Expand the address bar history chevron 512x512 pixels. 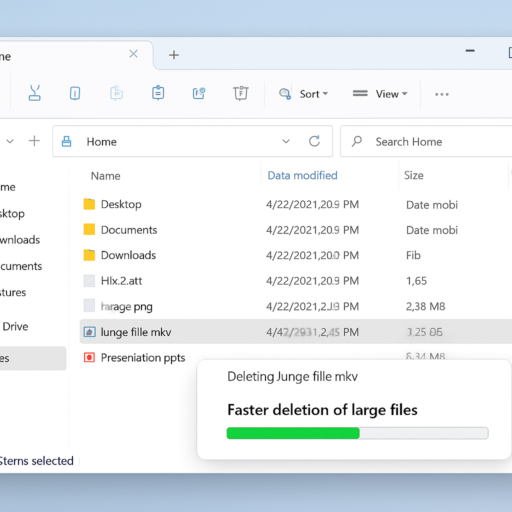pyautogui.click(x=285, y=141)
